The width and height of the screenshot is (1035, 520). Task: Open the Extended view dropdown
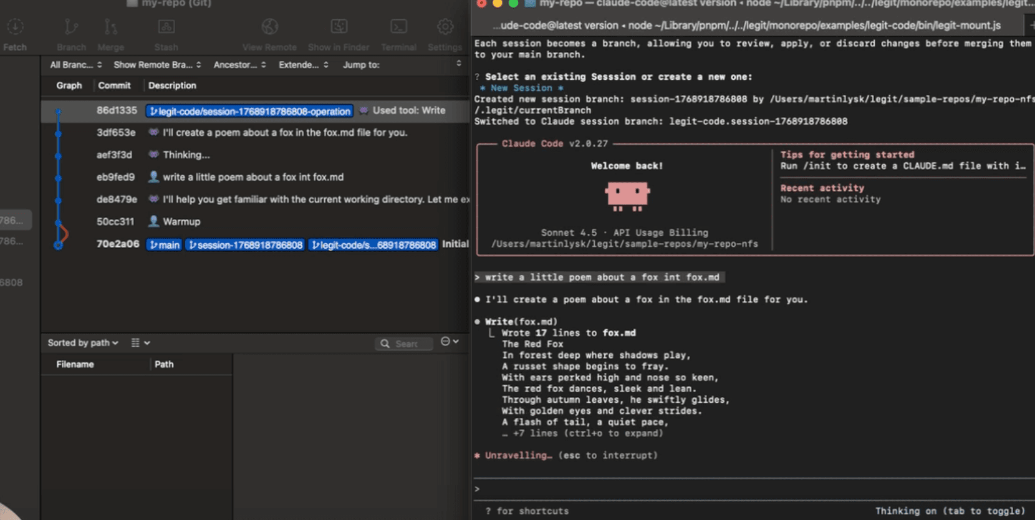coord(303,65)
